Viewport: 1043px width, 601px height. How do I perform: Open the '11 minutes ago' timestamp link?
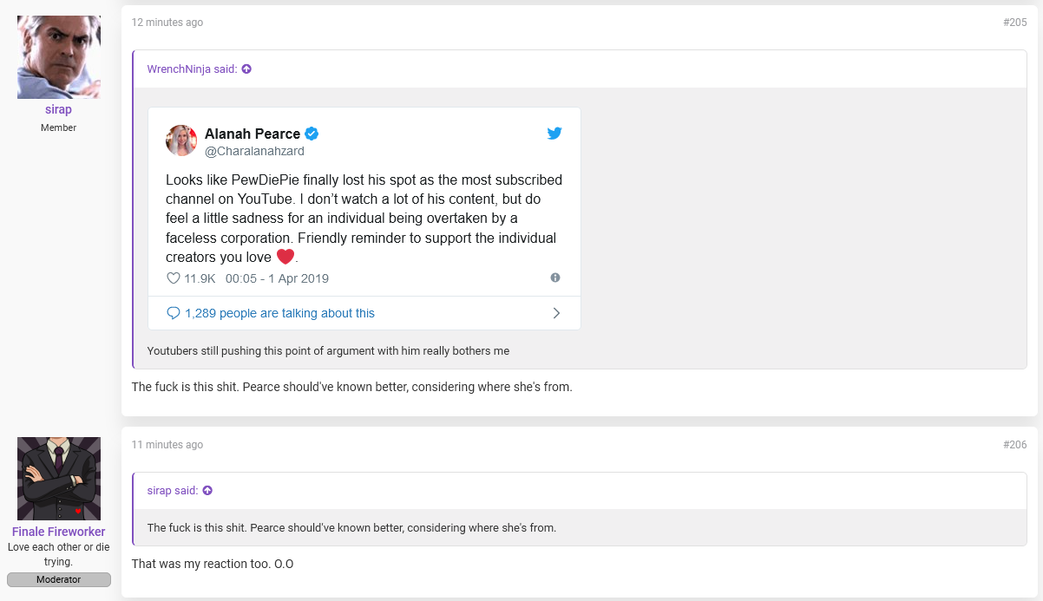[x=167, y=445]
